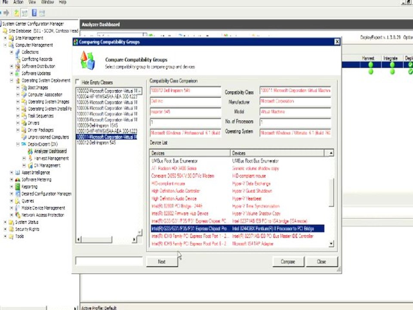Click the search input field beside Next
Viewport: 413px width, 310px height.
pos(109,261)
